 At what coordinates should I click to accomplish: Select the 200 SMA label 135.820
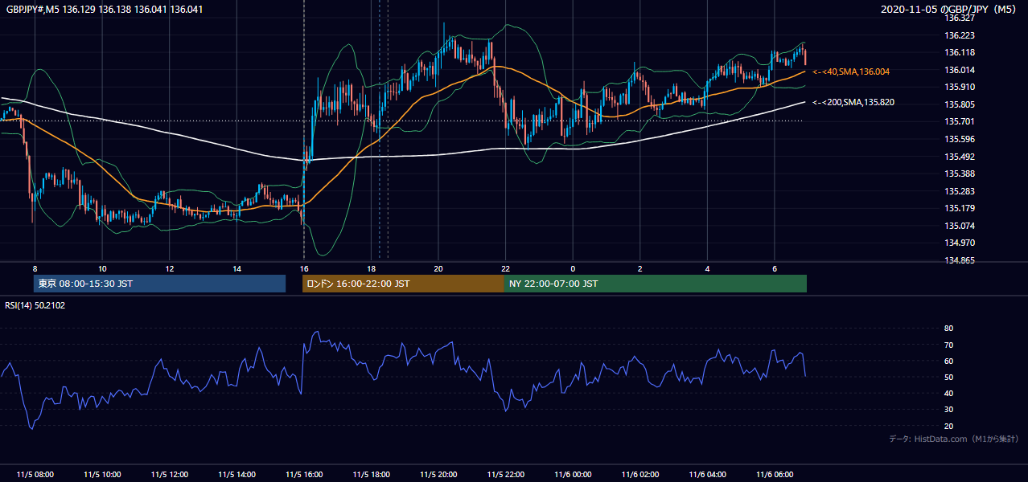pos(853,103)
